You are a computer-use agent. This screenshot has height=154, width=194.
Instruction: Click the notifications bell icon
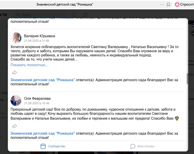pos(74,15)
